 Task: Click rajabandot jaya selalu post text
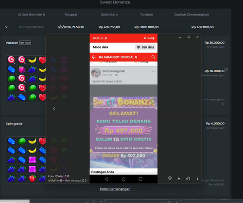tap(107, 81)
